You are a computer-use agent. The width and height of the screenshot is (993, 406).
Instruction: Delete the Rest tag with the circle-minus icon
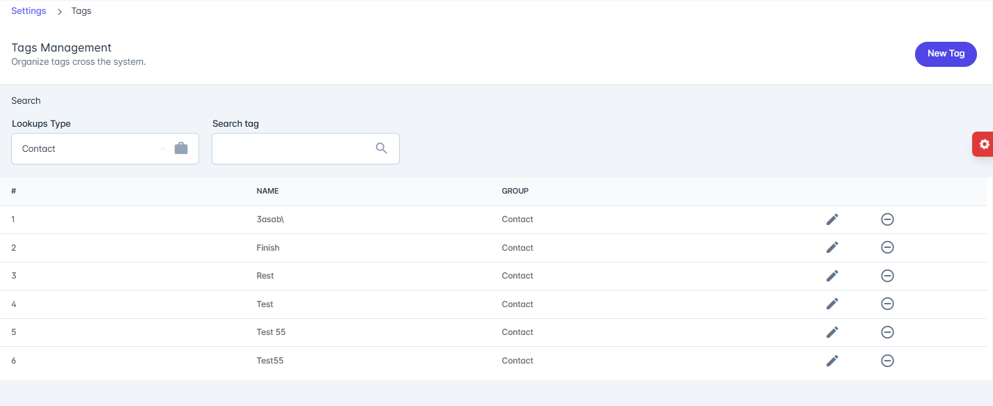pos(887,276)
